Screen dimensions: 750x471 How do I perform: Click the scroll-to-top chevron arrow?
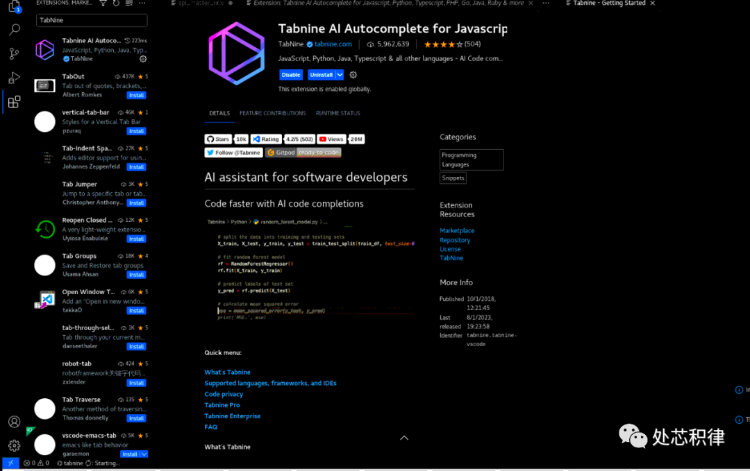pyautogui.click(x=404, y=438)
